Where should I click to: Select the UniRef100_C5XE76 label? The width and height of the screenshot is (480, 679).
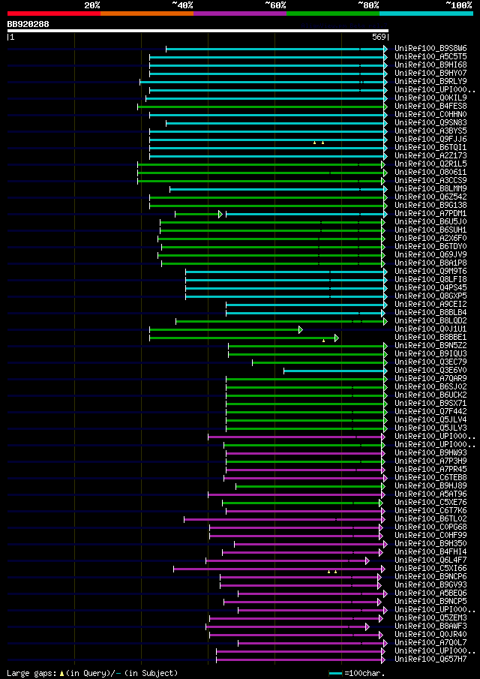430,502
